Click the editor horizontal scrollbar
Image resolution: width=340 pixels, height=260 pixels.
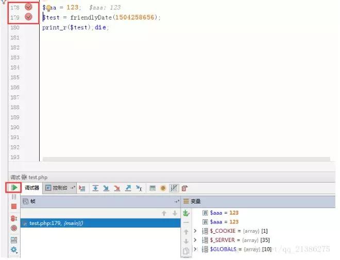[x=186, y=159]
